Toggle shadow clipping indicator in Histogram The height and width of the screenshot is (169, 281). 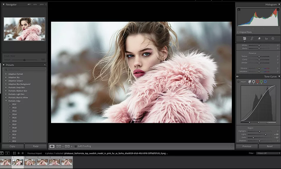[x=239, y=9]
